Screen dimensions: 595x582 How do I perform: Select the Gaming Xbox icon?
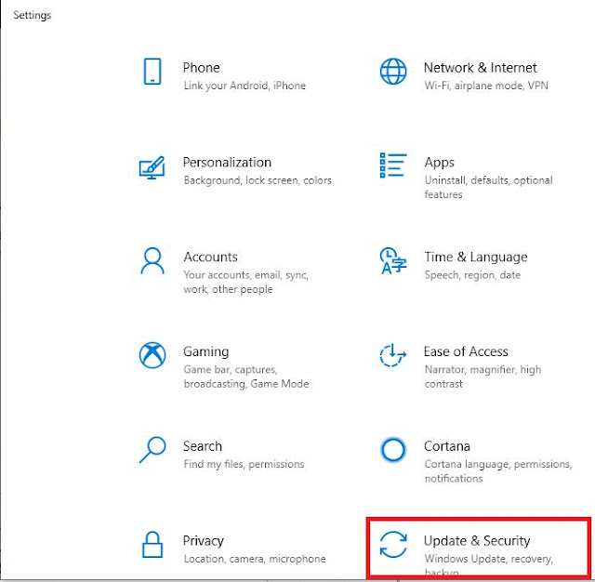pos(152,355)
